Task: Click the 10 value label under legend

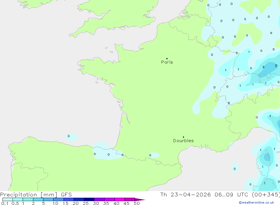Action: click(55, 203)
